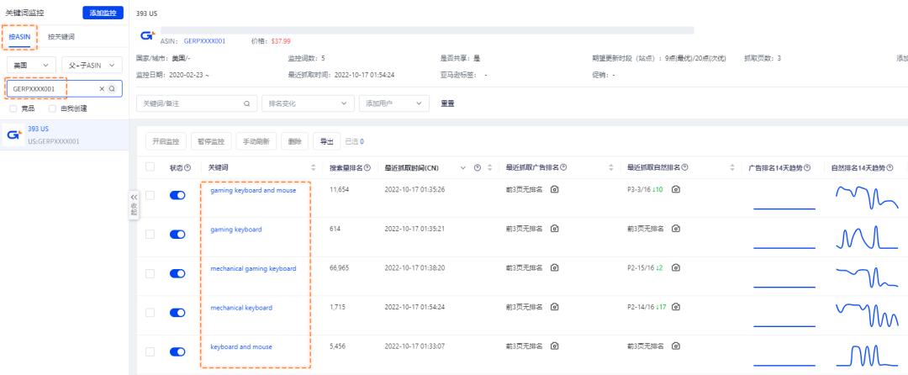Click the 导出 export button
This screenshot has height=375, width=908.
(326, 141)
